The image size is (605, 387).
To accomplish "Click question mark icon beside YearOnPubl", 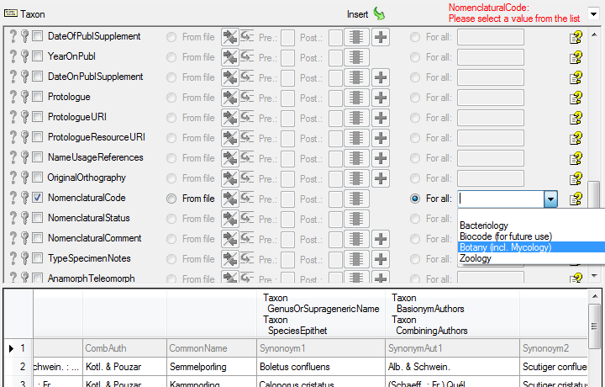I will point(13,57).
